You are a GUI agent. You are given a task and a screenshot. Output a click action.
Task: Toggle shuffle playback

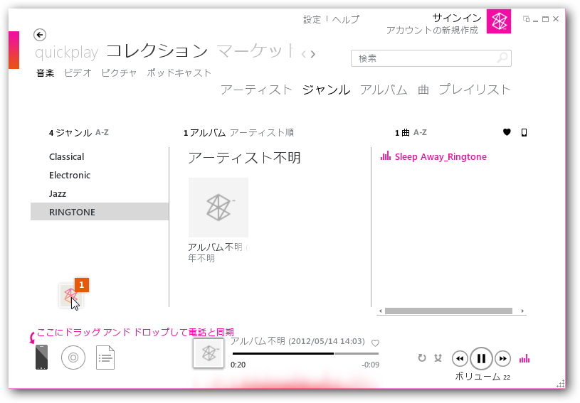pos(438,358)
